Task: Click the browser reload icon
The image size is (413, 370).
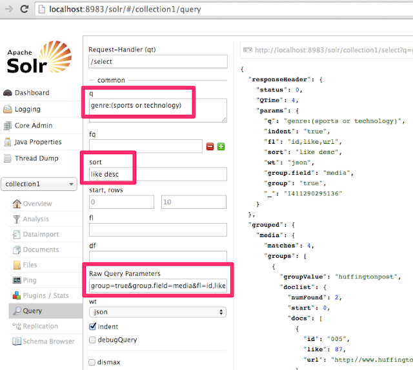Action: (25, 9)
